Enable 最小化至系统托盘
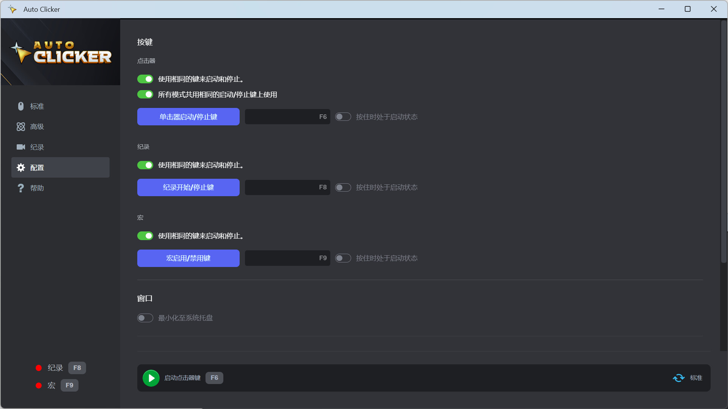Image resolution: width=728 pixels, height=409 pixels. (145, 318)
